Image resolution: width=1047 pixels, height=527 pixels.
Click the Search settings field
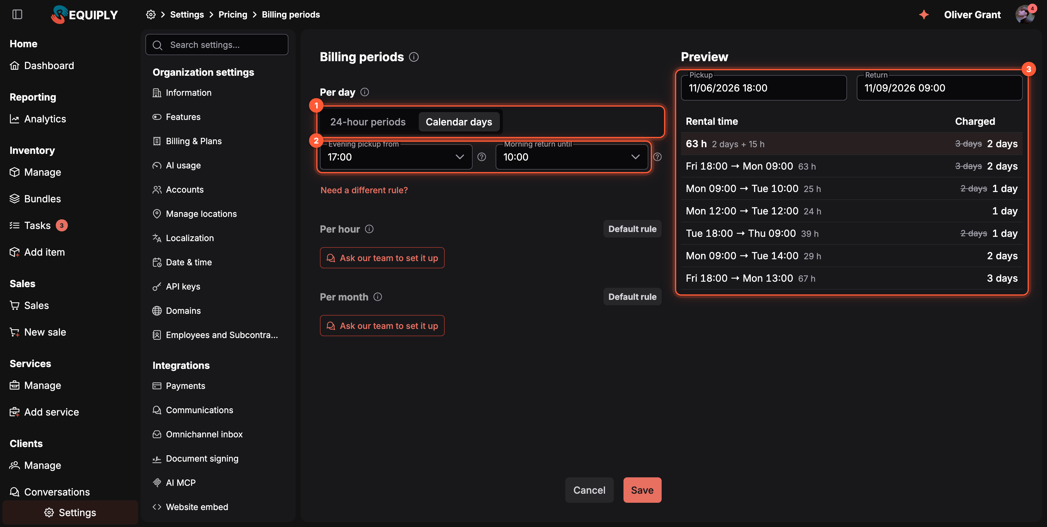pyautogui.click(x=217, y=45)
